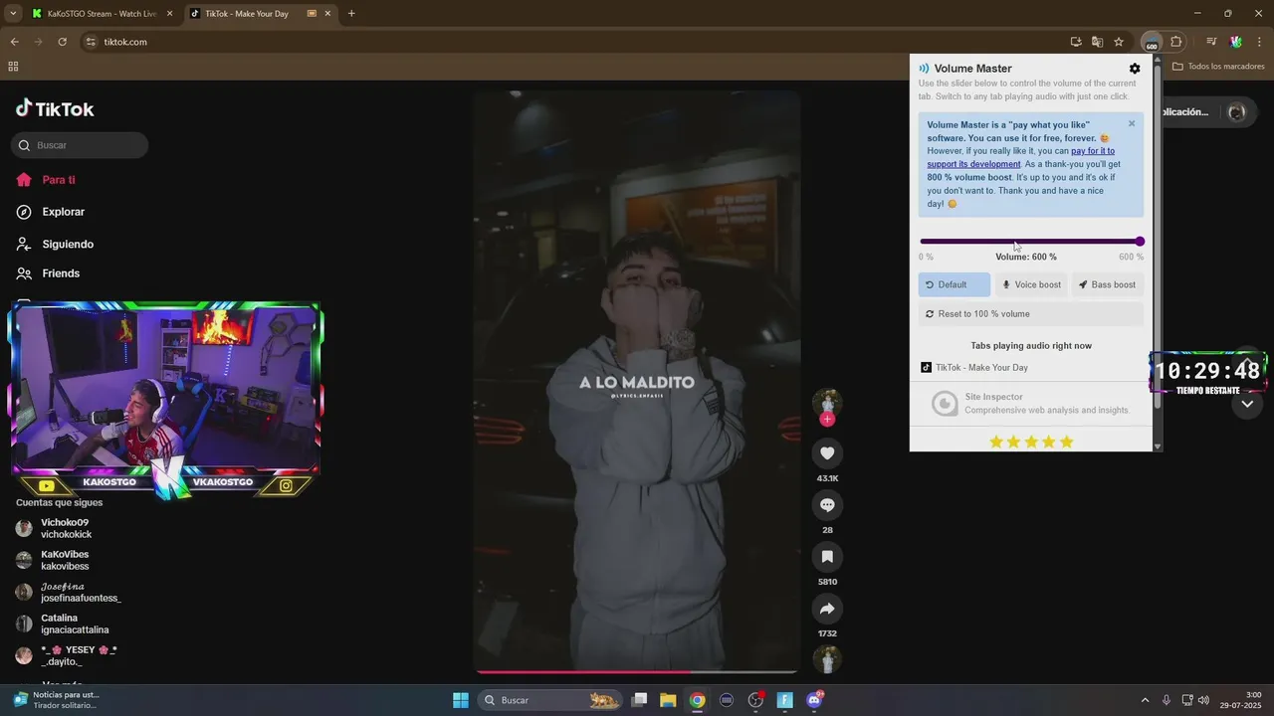Open TikTok profile avatar top right

pos(1237,112)
